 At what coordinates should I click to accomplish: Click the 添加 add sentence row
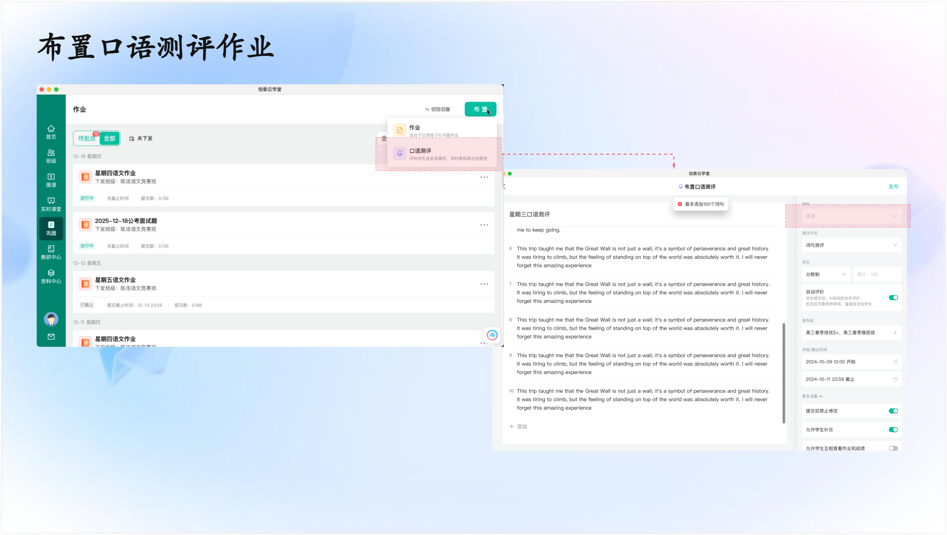click(518, 426)
